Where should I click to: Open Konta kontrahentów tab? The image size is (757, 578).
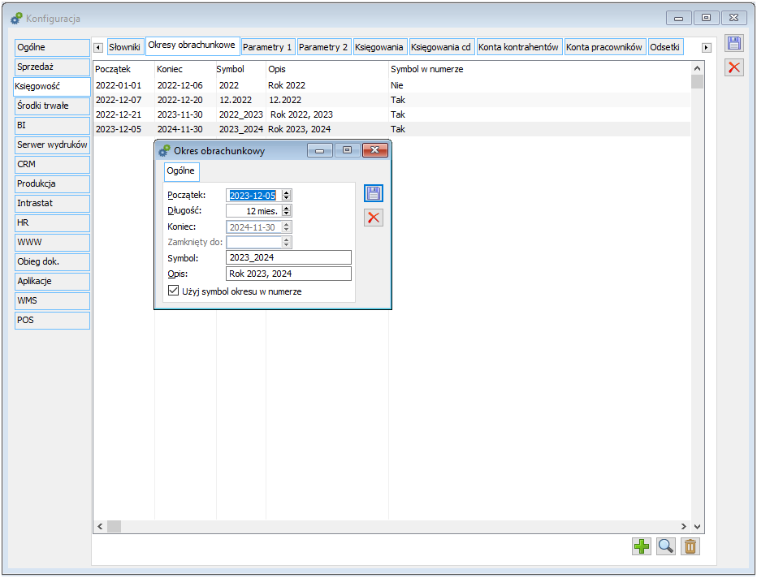518,47
